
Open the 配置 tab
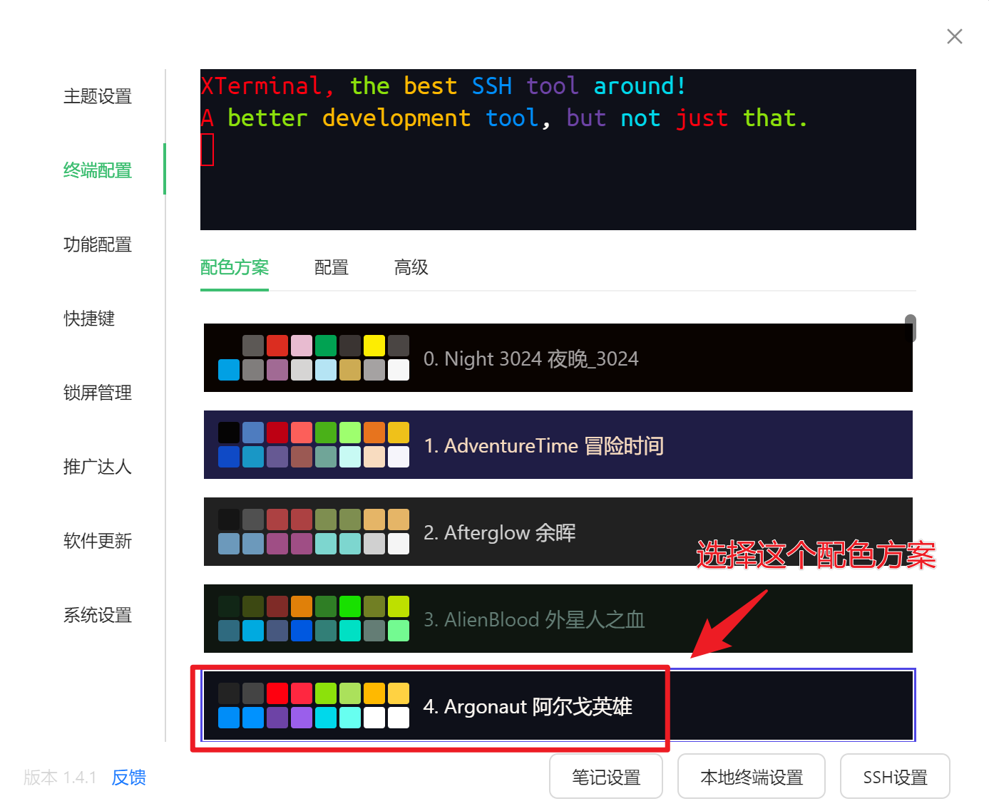[331, 267]
